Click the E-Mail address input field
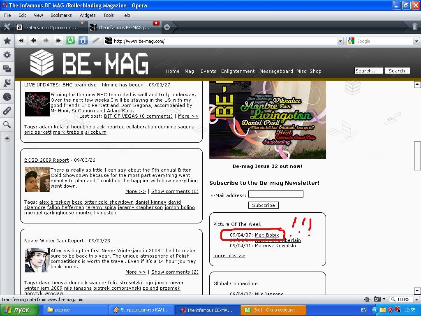Image resolution: width=421 pixels, height=316 pixels. tap(275, 194)
